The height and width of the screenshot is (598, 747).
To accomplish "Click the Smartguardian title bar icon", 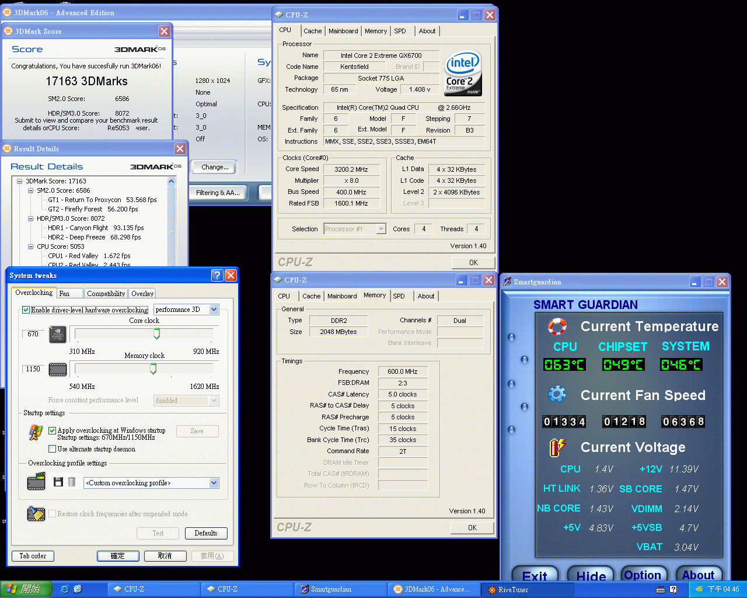I will click(x=507, y=281).
